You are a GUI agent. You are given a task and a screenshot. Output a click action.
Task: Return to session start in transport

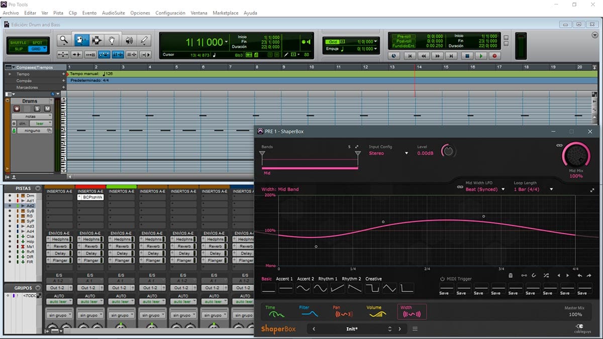[x=410, y=56]
